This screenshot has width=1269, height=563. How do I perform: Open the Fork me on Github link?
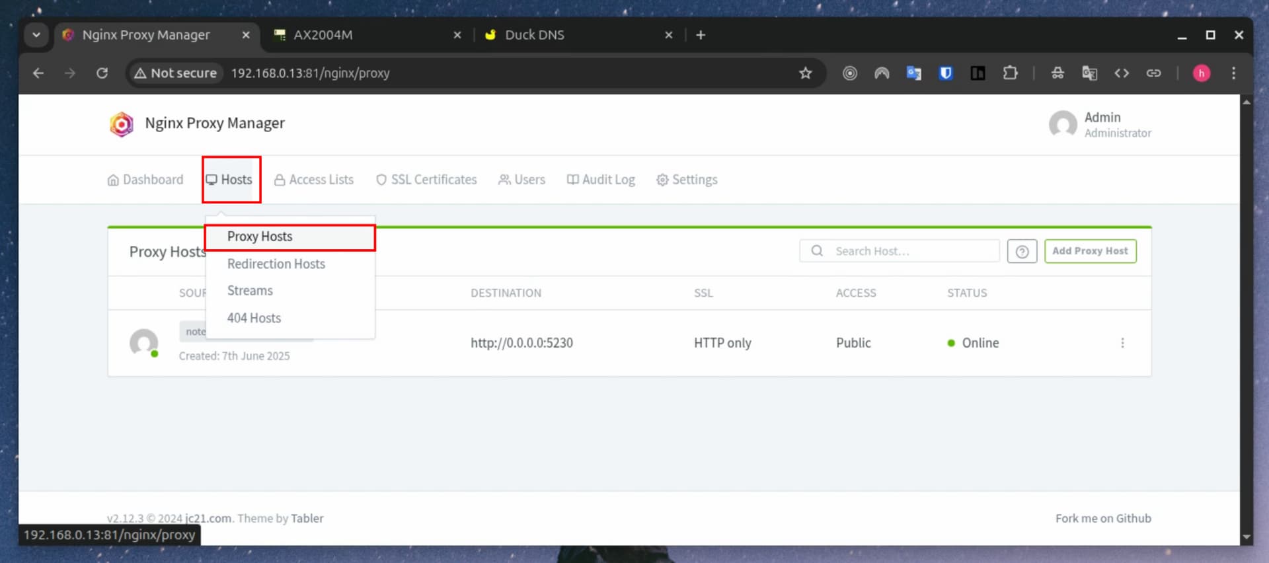tap(1102, 519)
